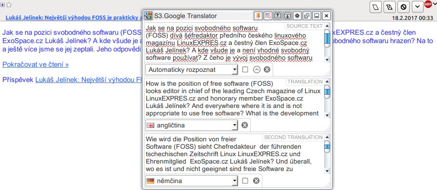Click the UK flag icon in angličtina dropdown

point(150,126)
